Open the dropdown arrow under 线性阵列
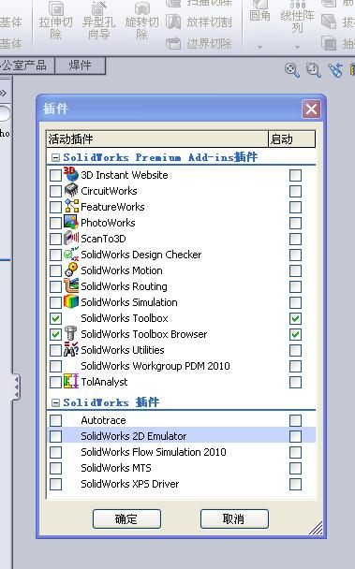This screenshot has width=355, height=569. pyautogui.click(x=298, y=47)
